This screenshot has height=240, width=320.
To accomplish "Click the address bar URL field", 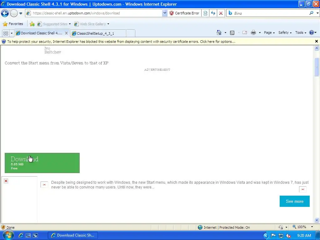I will coord(94,13).
